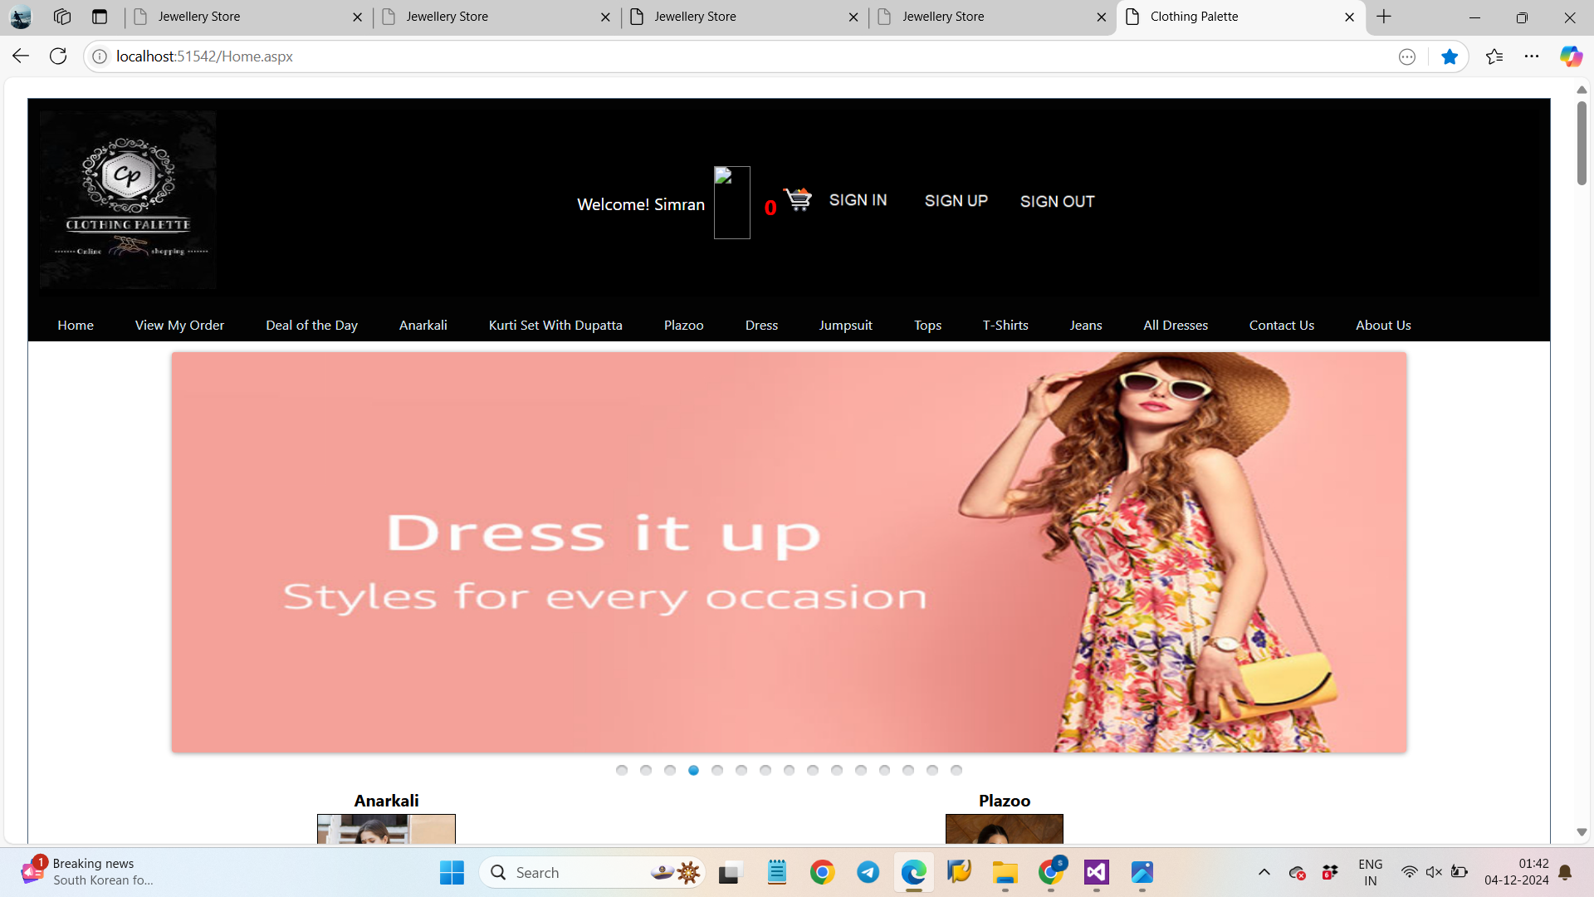The width and height of the screenshot is (1594, 897).
Task: Click the favorites star in the address bar
Action: click(1450, 56)
